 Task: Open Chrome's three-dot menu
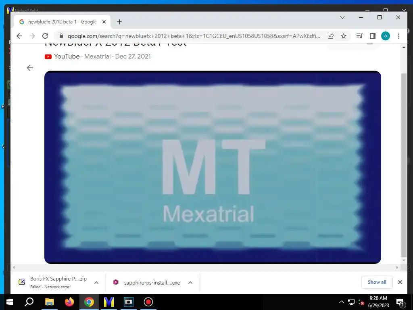[398, 36]
